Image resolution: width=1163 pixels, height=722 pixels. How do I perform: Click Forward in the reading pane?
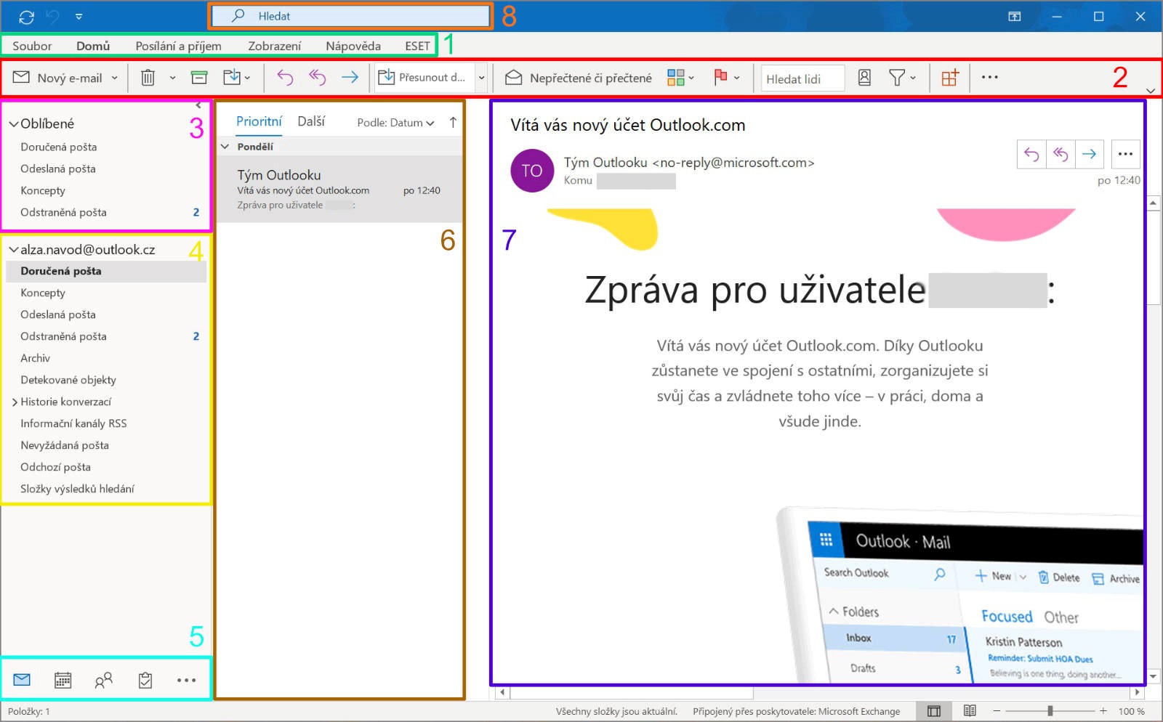click(x=1090, y=154)
